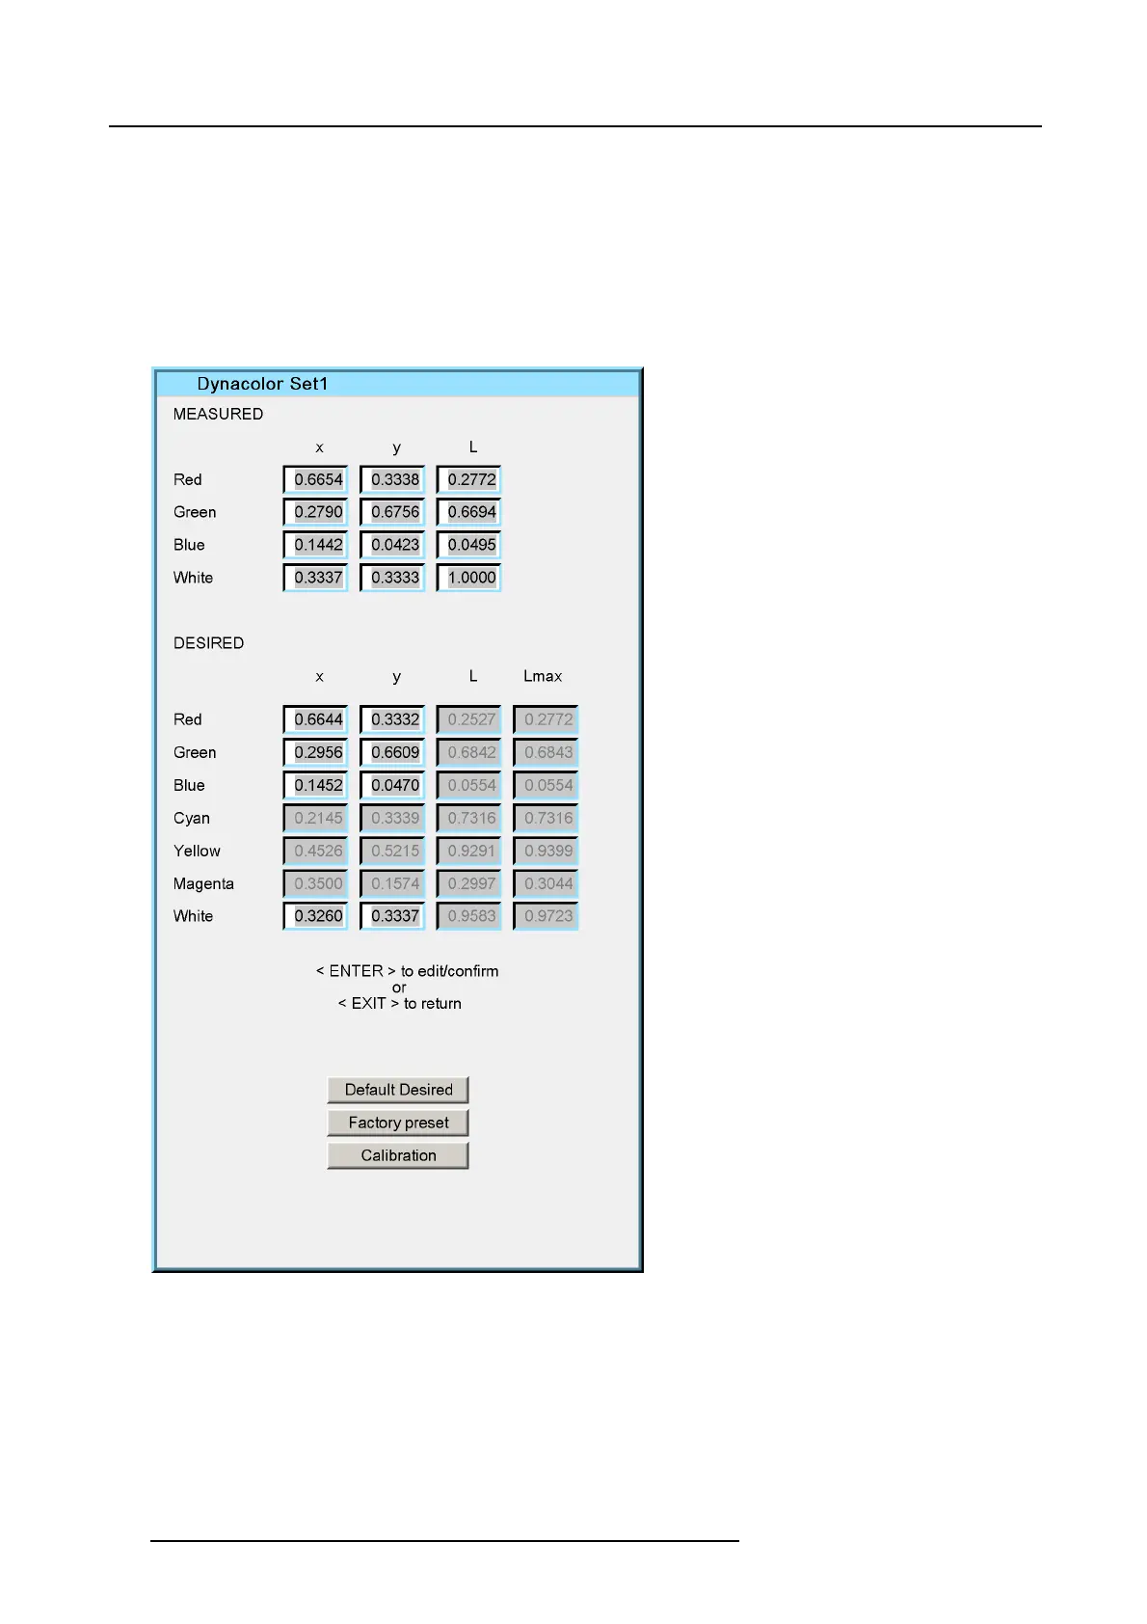Click the Desired Green L value 0.6842

pyautogui.click(x=469, y=752)
